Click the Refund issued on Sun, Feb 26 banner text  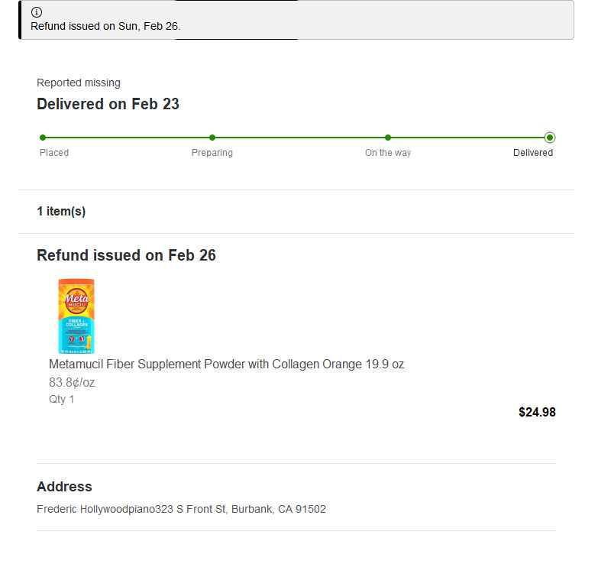pyautogui.click(x=105, y=26)
